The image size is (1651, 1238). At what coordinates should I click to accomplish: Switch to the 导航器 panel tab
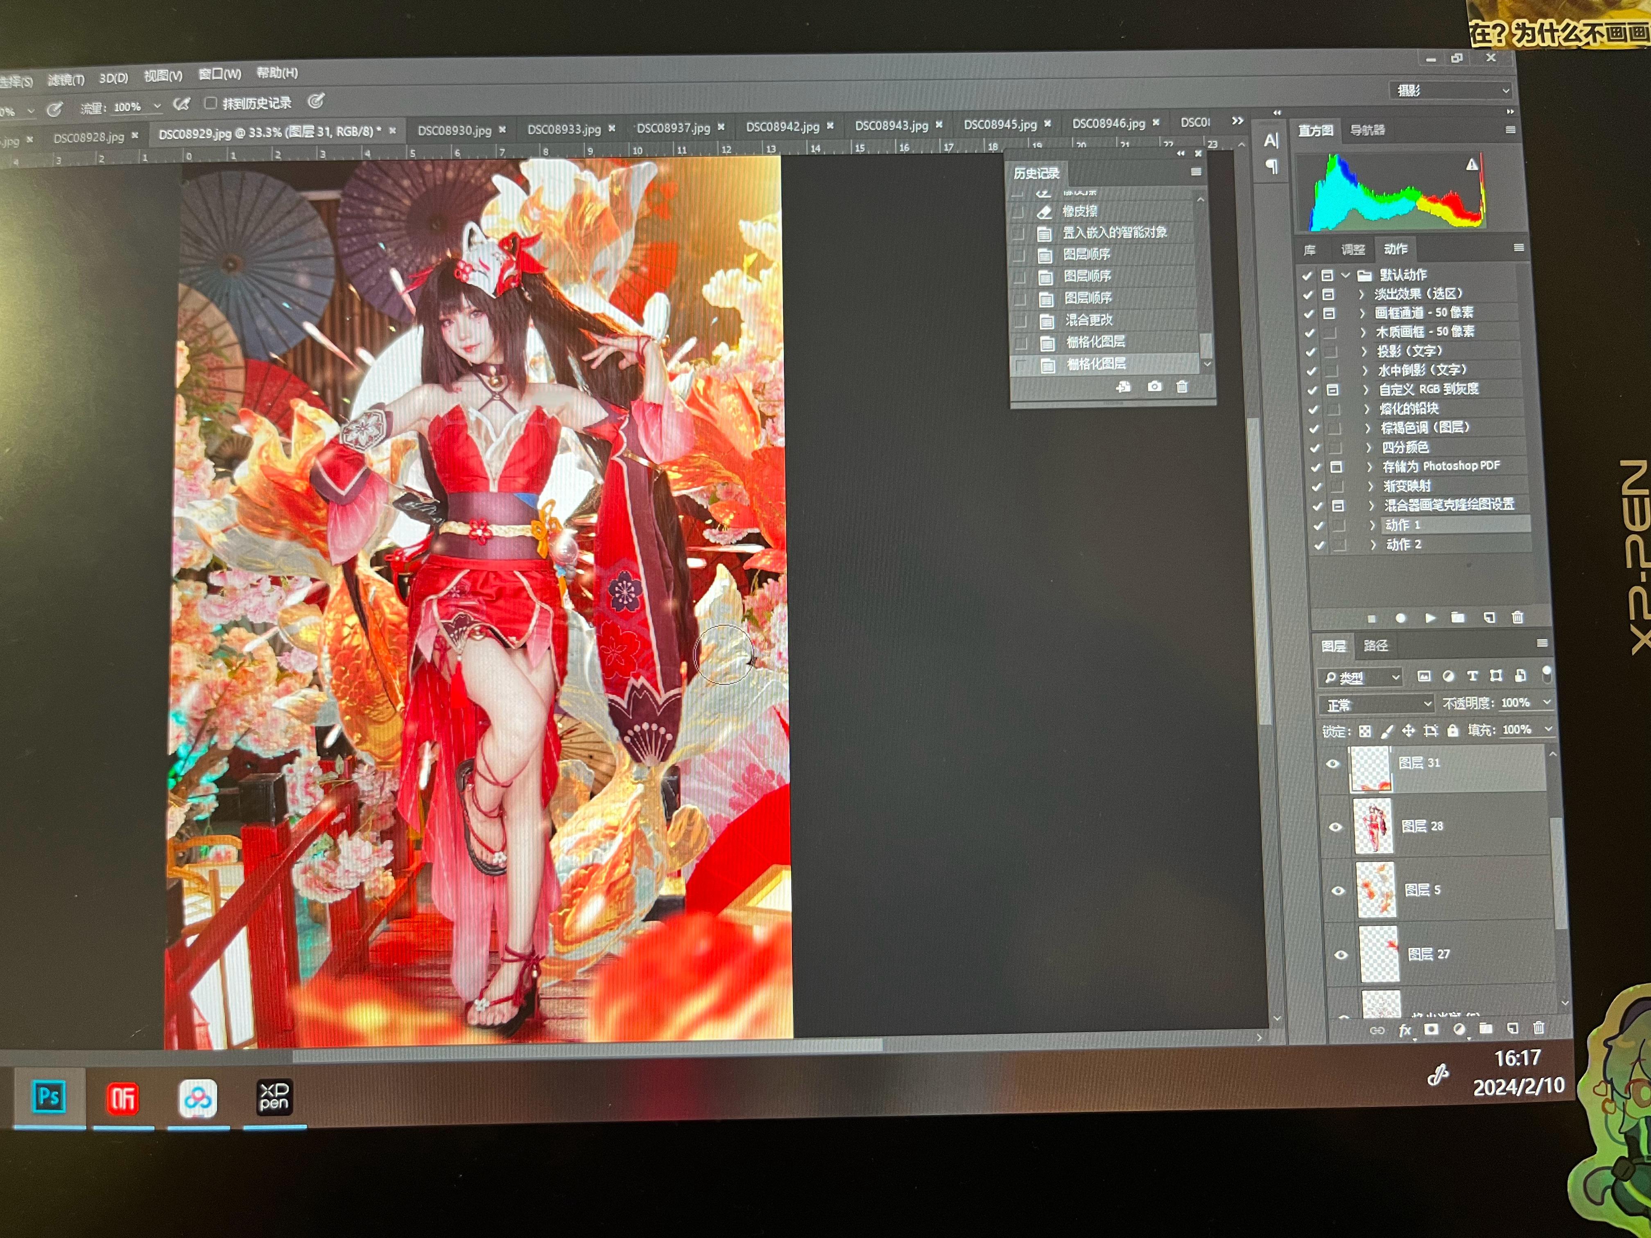tap(1367, 130)
